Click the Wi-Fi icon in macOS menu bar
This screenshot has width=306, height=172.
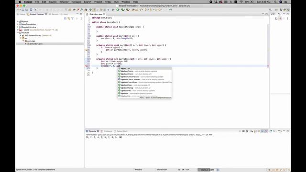(241, 2)
